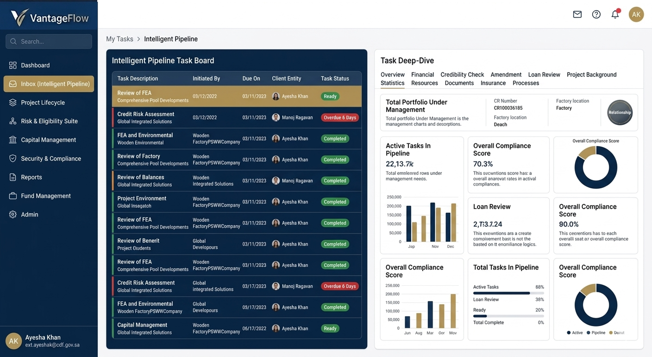Click the help question mark icon
Image resolution: width=652 pixels, height=357 pixels.
pyautogui.click(x=596, y=14)
